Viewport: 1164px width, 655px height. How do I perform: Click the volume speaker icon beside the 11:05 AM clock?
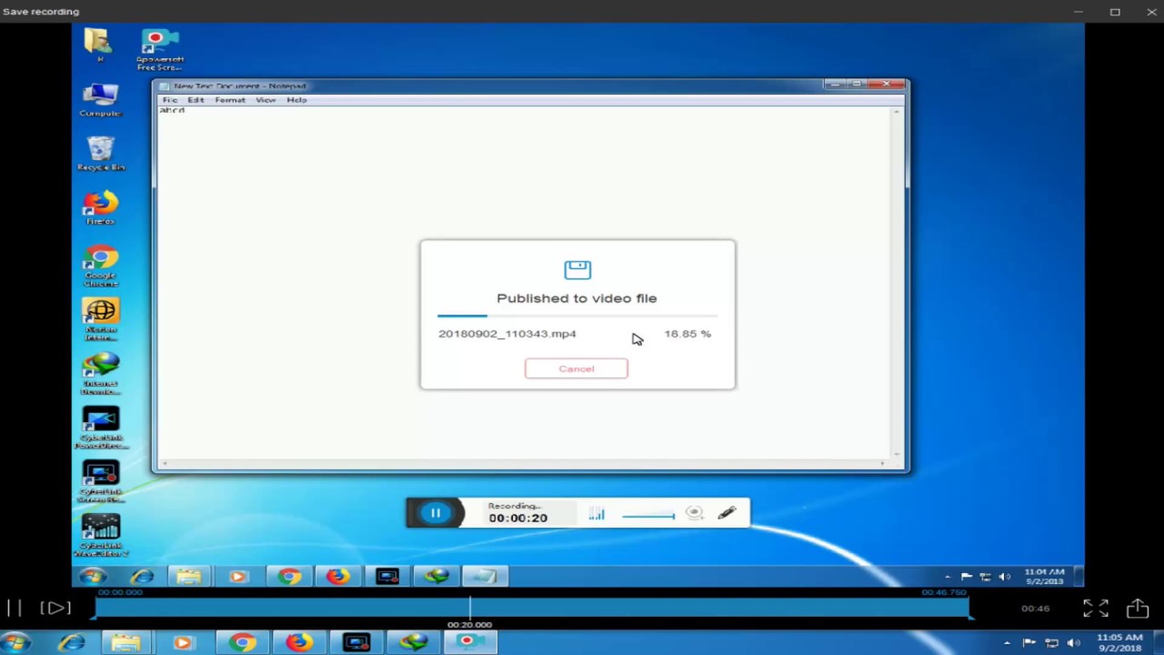point(1074,643)
